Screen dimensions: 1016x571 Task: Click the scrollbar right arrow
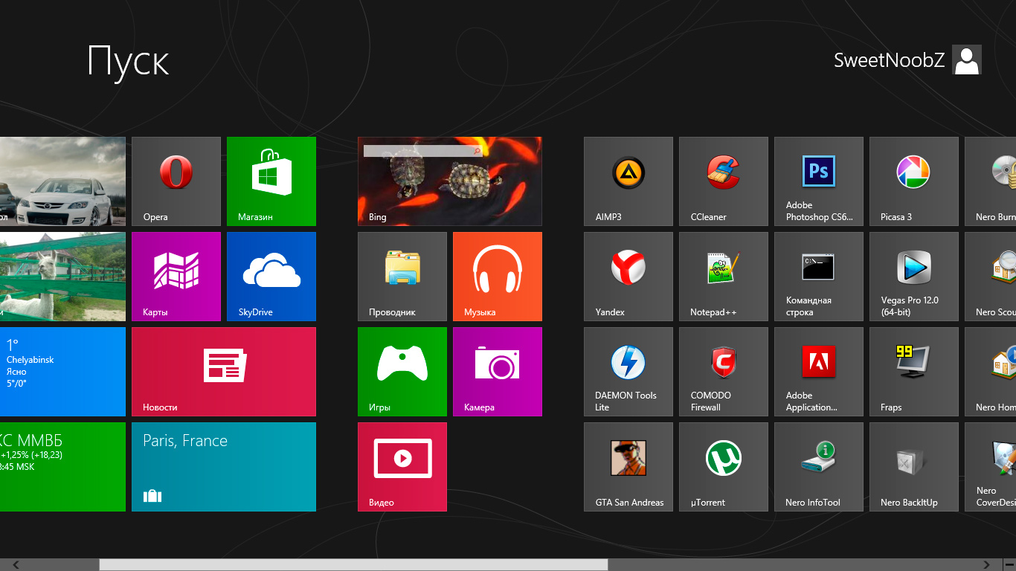[x=987, y=565]
